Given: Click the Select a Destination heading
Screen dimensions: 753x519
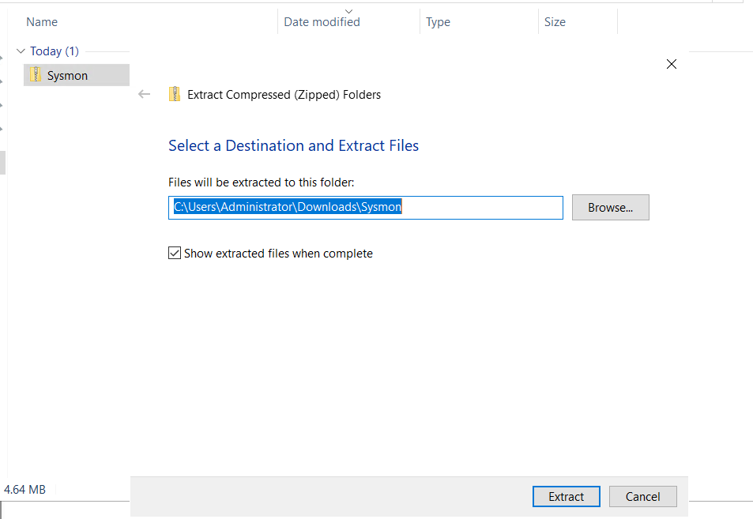Looking at the screenshot, I should 293,145.
